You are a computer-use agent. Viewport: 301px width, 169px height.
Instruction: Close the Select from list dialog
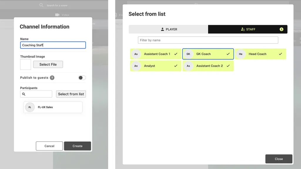(x=279, y=159)
